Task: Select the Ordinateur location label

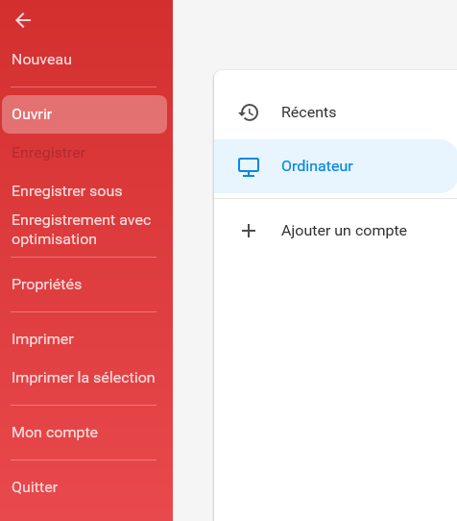Action: point(317,166)
